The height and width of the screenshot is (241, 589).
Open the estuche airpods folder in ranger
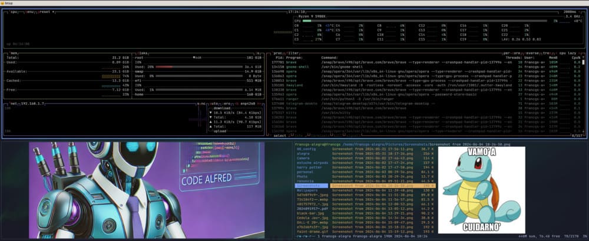[x=312, y=163]
